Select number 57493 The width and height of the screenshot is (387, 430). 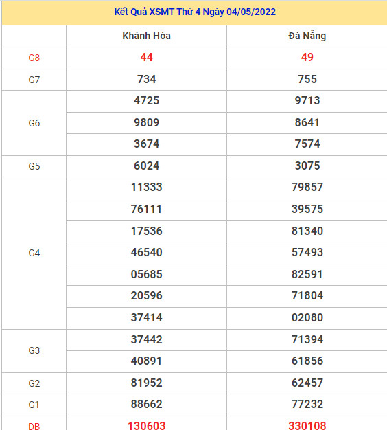tap(307, 253)
